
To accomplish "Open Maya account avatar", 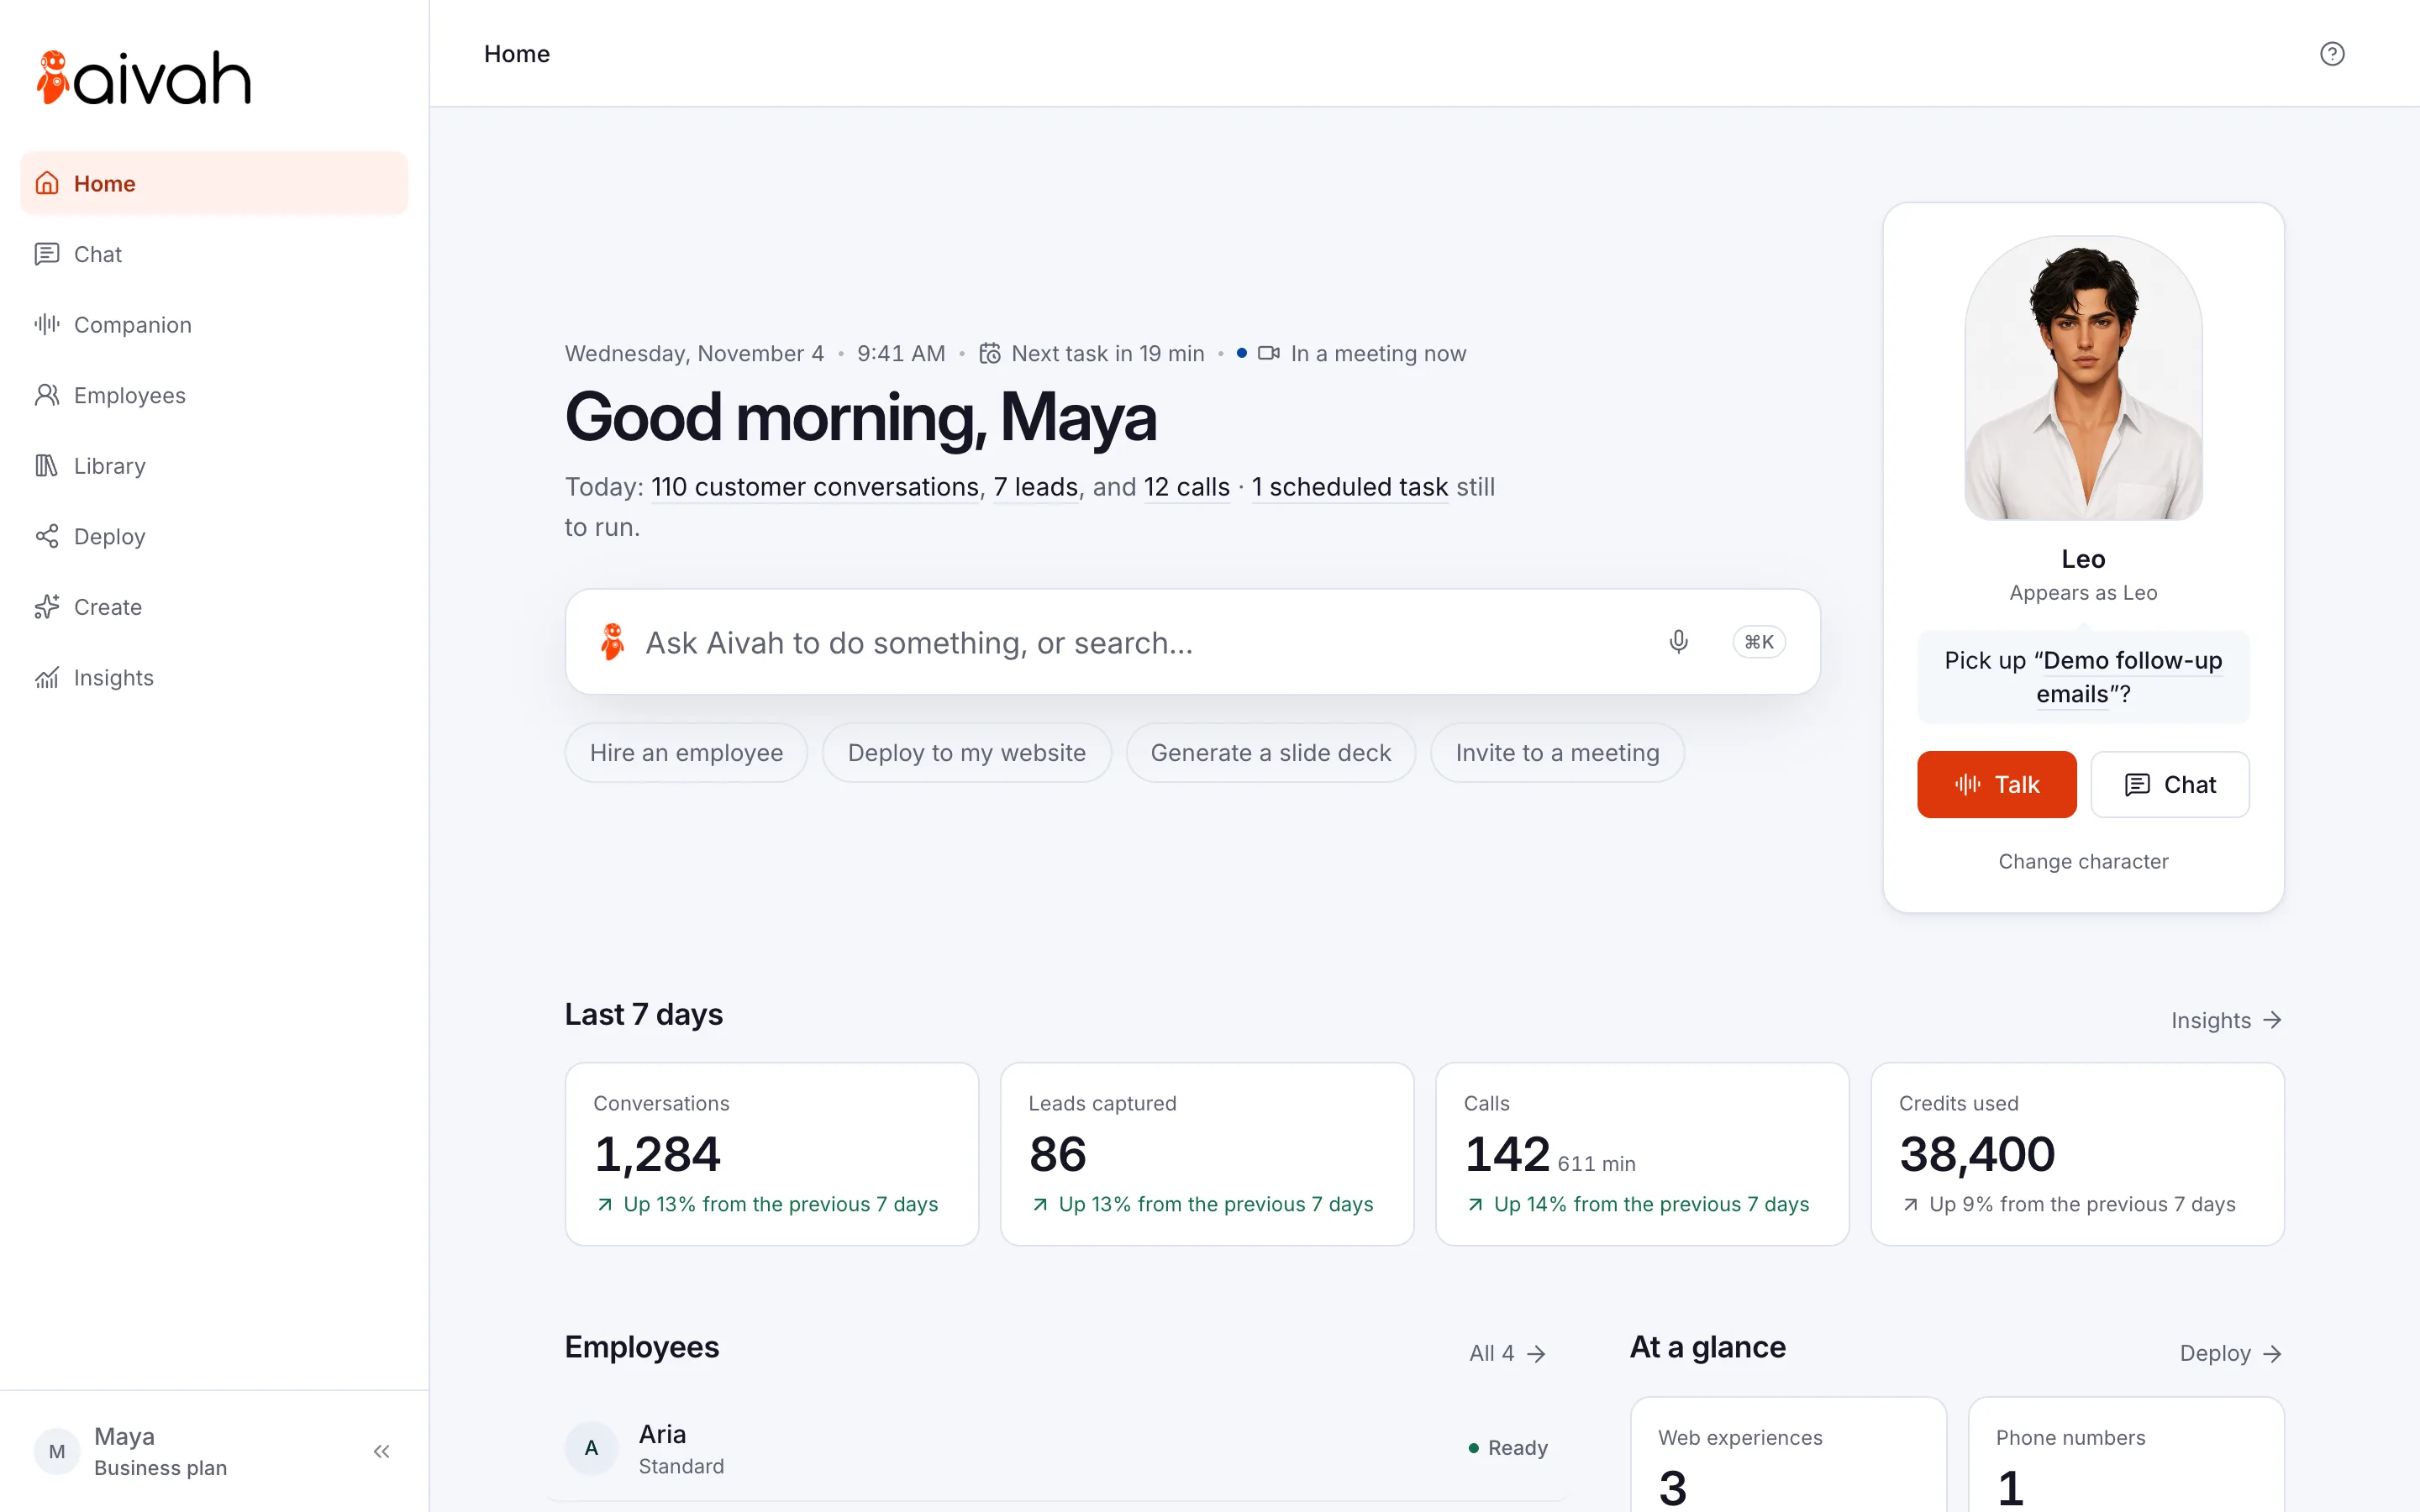I will click(57, 1451).
